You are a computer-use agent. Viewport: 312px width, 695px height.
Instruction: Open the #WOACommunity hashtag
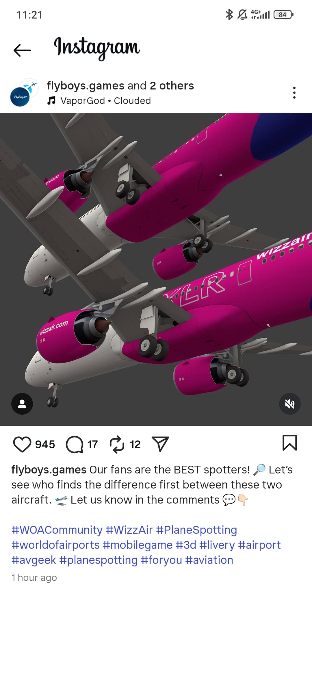pyautogui.click(x=57, y=530)
